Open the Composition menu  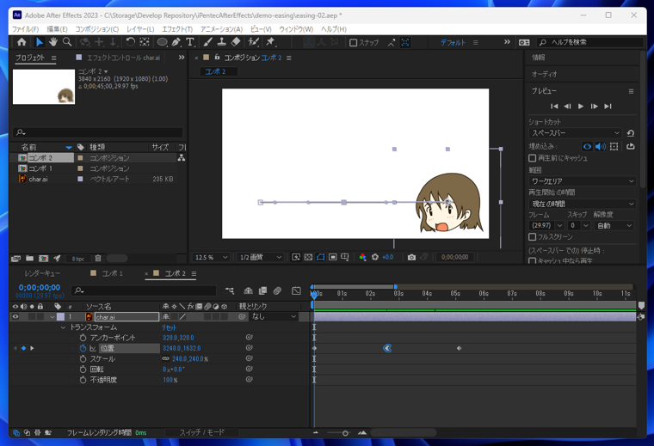[96, 29]
